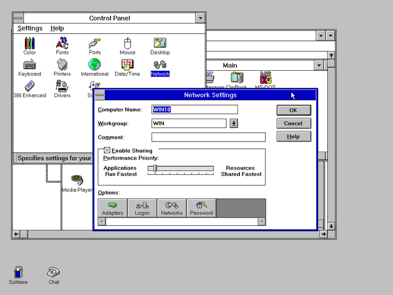
Task: Open the Fonts control panel icon
Action: pyautogui.click(x=62, y=43)
